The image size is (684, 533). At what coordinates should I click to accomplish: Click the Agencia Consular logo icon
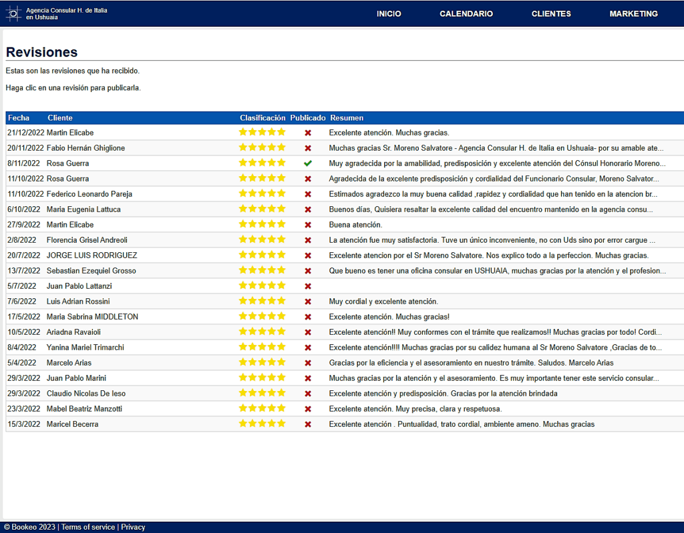(13, 13)
